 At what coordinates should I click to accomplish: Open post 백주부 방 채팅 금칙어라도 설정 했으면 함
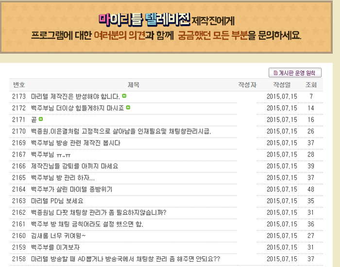coord(87,224)
